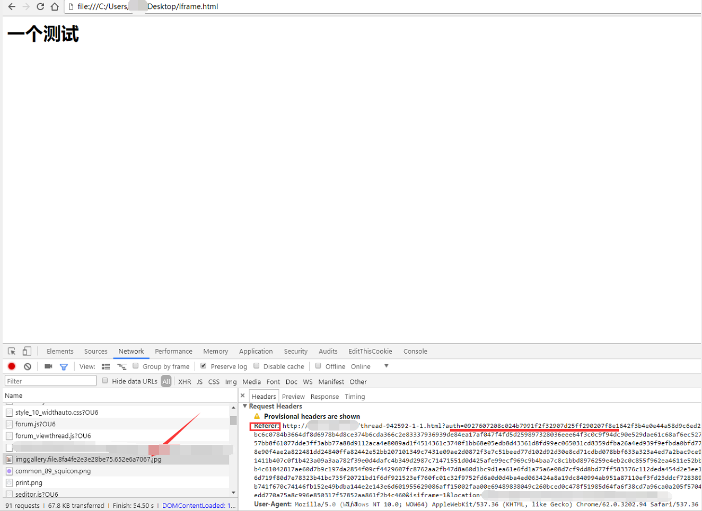This screenshot has height=511, width=702.
Task: Select the imggallery.file jpg request
Action: [x=117, y=459]
